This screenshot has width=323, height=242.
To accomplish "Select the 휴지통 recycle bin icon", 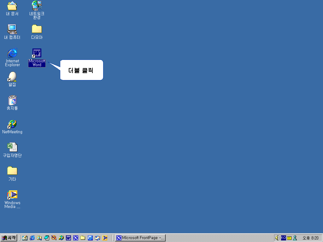I will coord(12,103).
